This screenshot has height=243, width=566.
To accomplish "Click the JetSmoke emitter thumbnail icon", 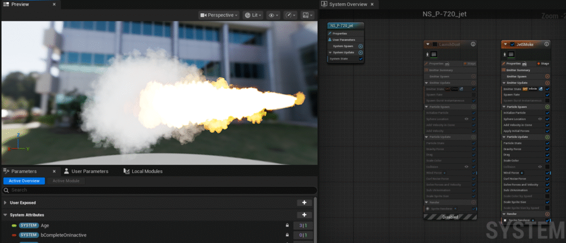I will point(511,55).
